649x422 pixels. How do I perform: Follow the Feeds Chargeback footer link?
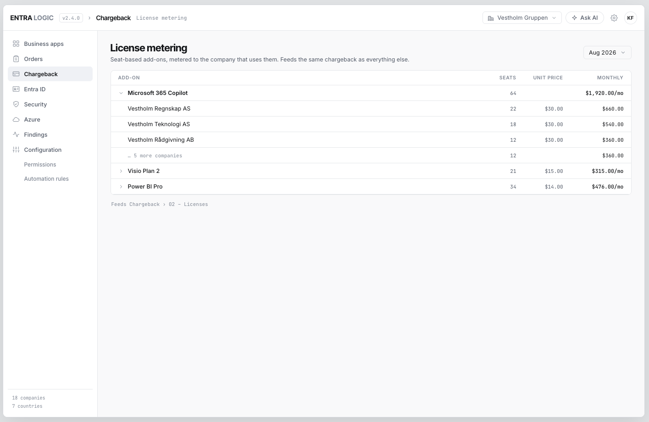point(135,205)
